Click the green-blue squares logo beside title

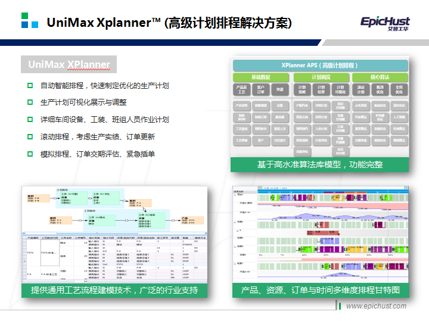pyautogui.click(x=30, y=20)
